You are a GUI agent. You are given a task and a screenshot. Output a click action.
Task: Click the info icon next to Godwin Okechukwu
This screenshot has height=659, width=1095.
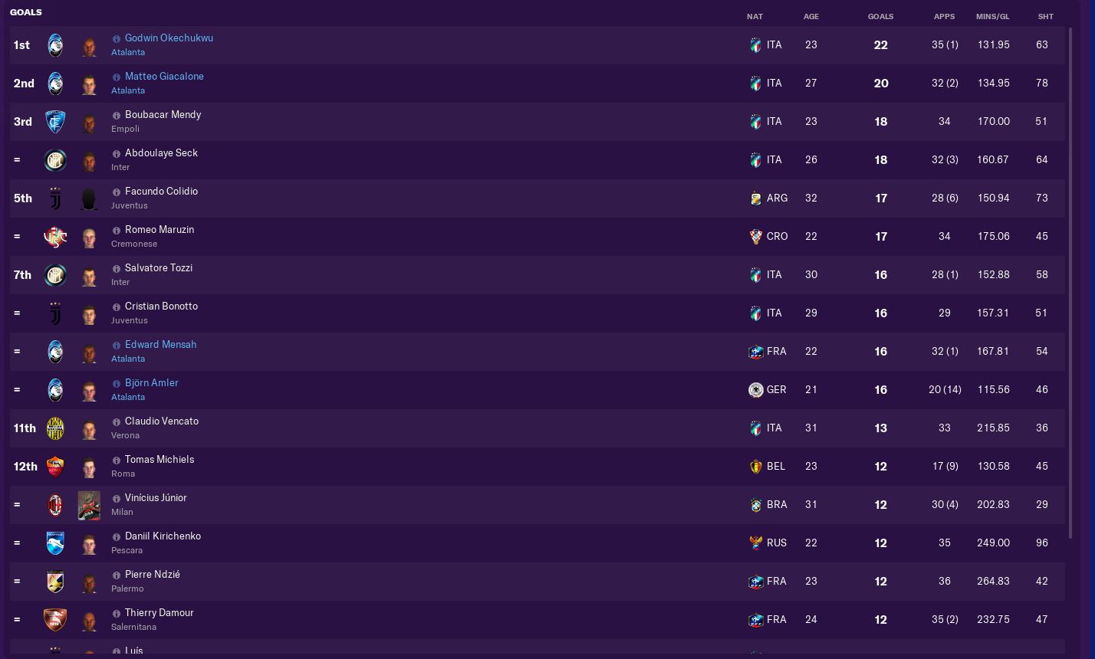117,38
